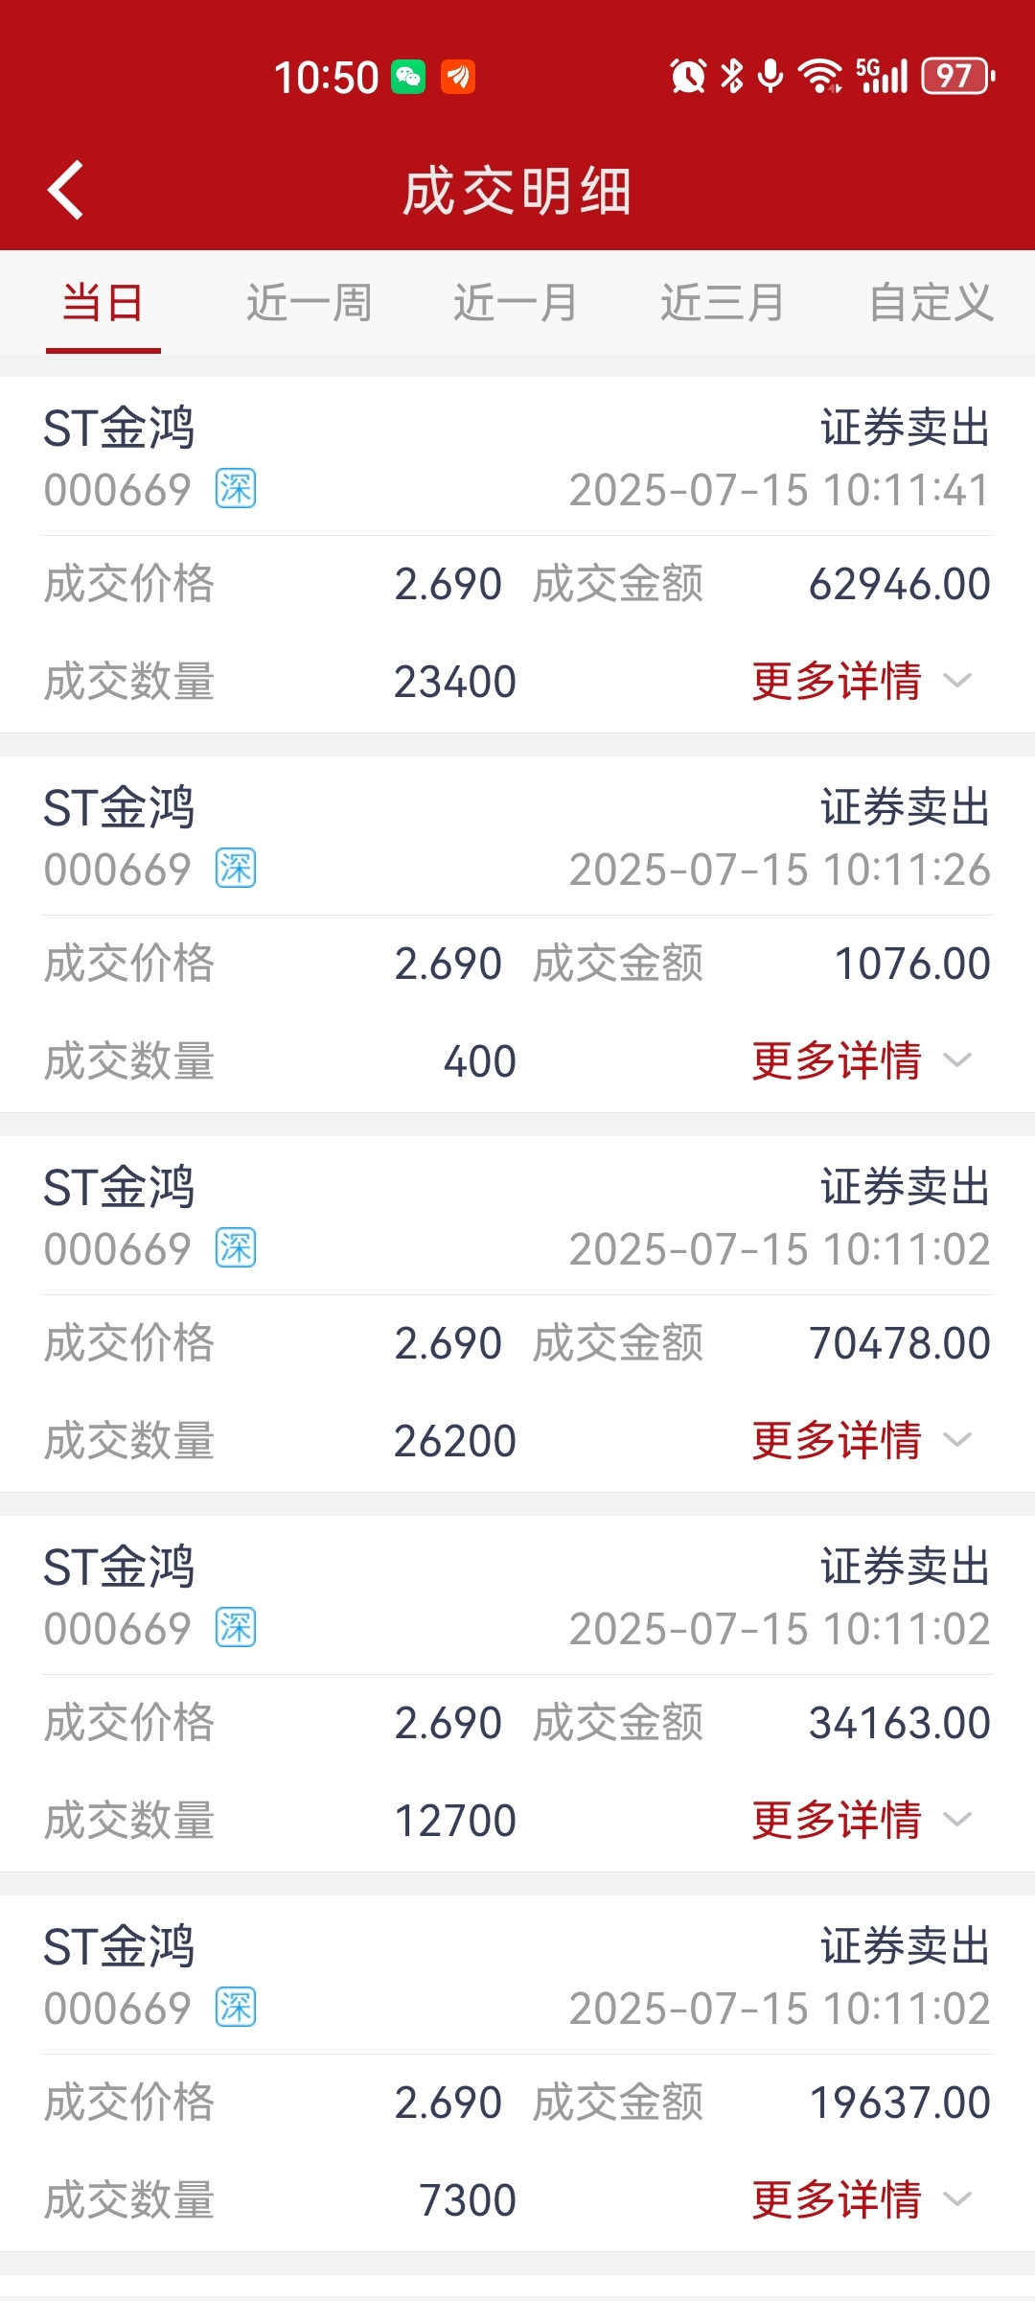1035x2301 pixels.
Task: Switch to 当日 tab
Action: [x=103, y=303]
